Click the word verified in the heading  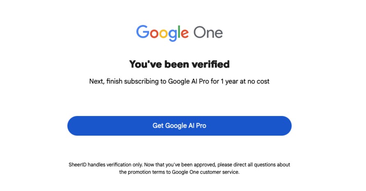[210, 64]
